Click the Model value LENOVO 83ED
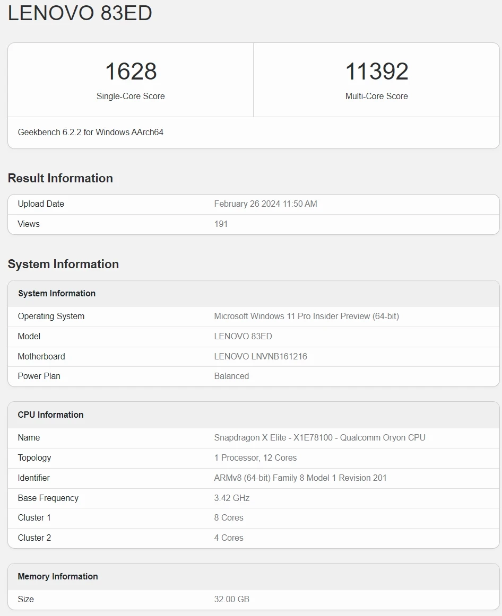 (x=243, y=336)
